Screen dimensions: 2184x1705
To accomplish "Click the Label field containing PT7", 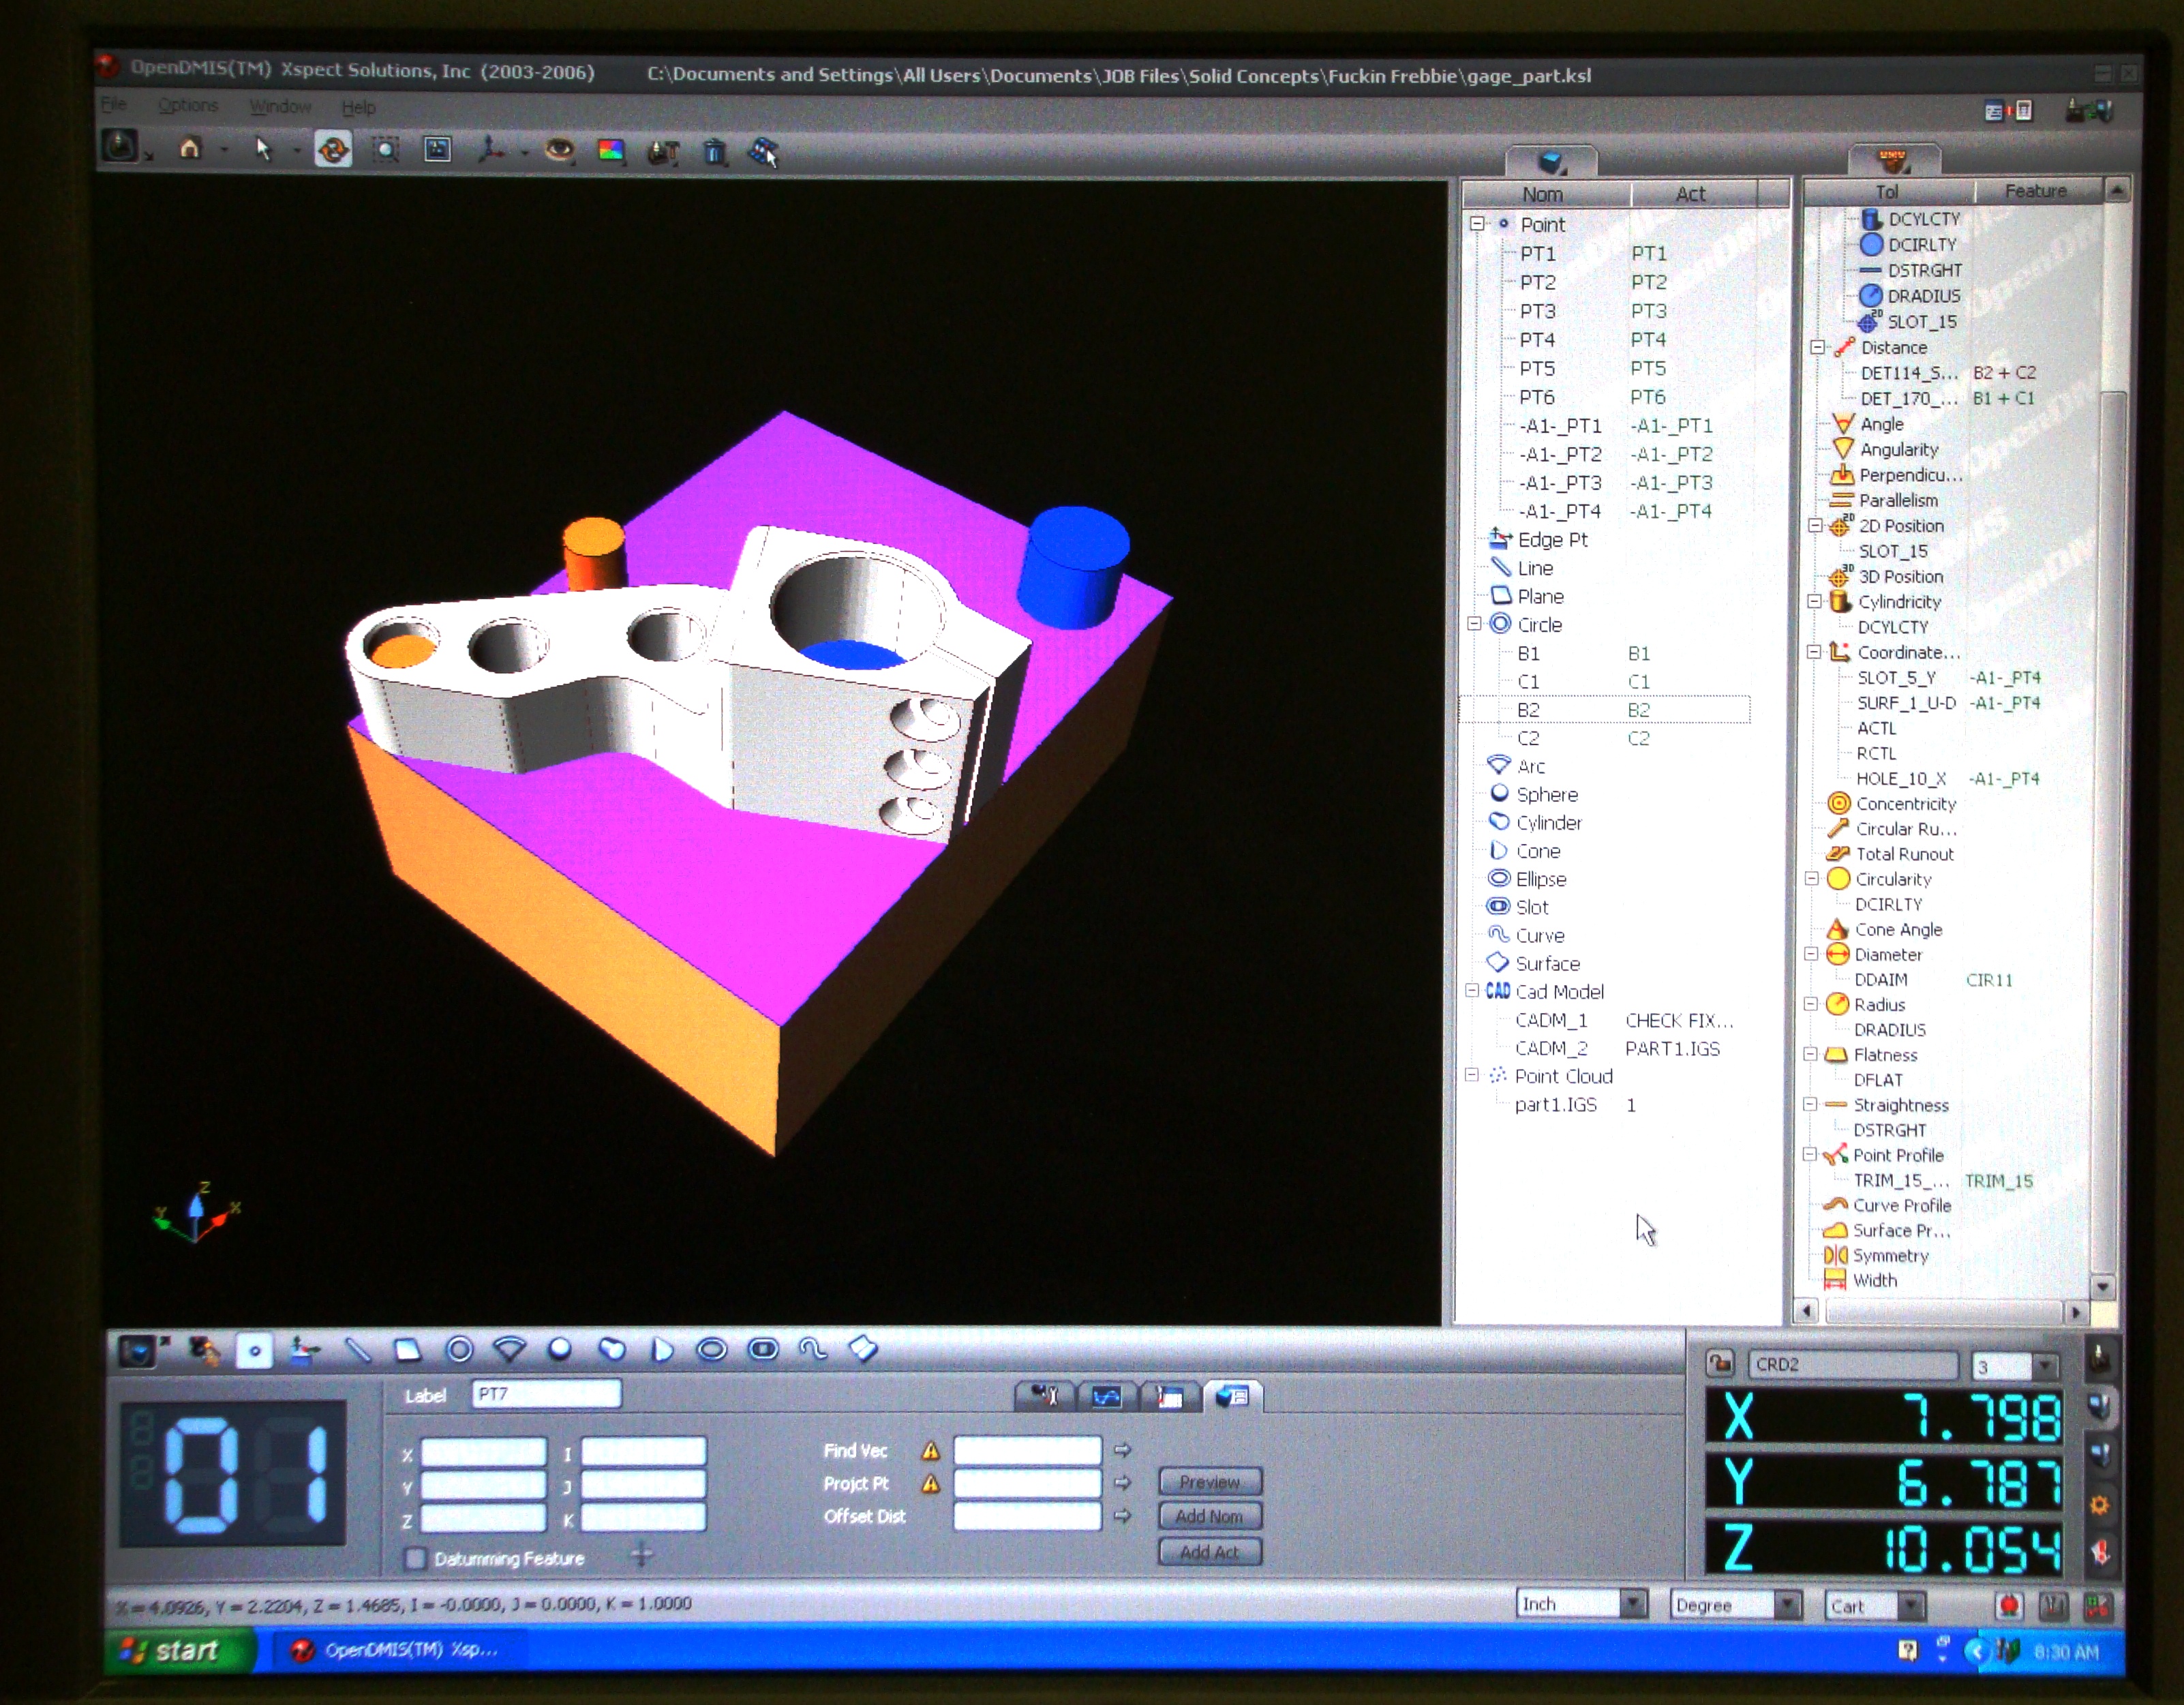I will pos(546,1394).
